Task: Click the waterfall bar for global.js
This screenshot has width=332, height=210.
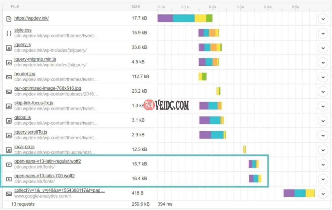Action: pos(211,120)
